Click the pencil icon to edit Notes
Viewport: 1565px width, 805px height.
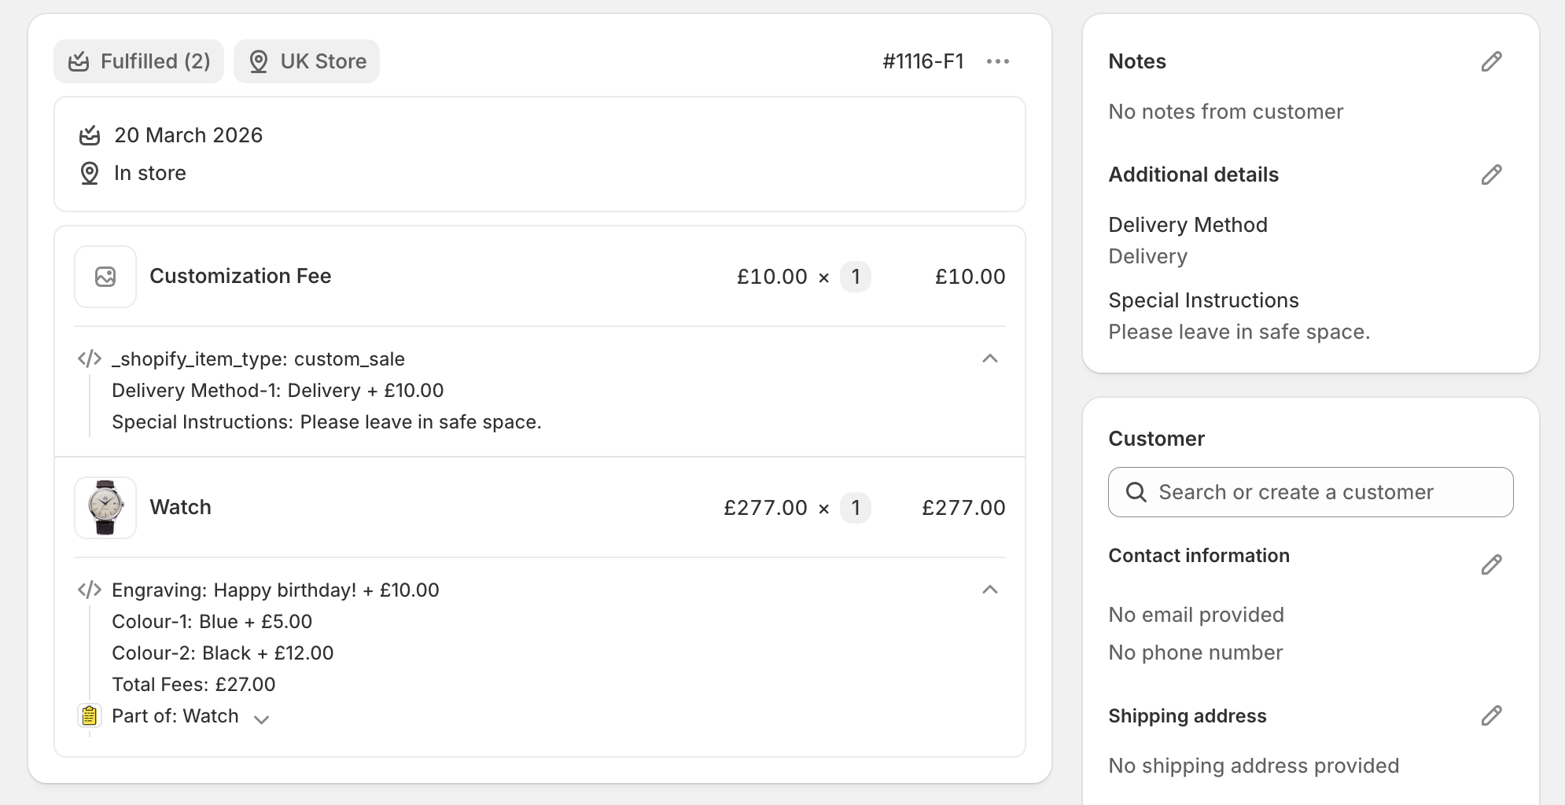tap(1492, 61)
